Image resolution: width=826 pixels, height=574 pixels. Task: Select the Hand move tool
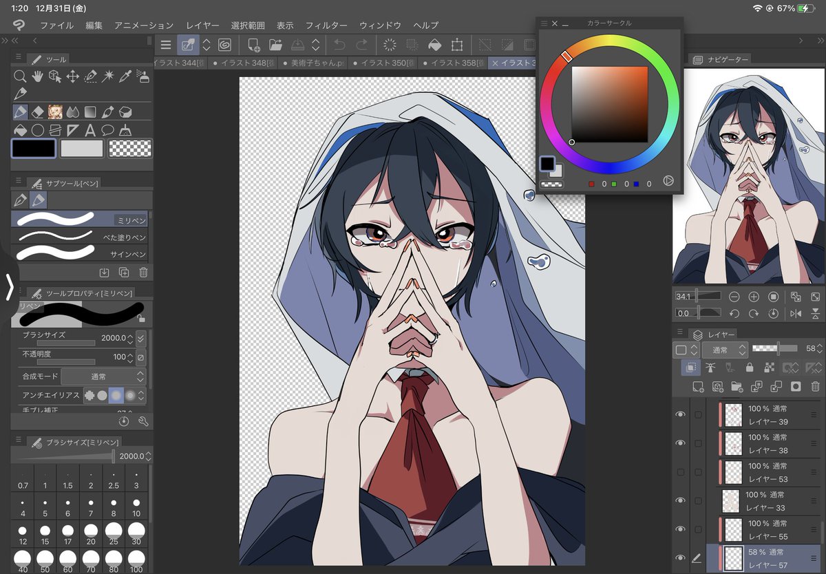pos(38,76)
